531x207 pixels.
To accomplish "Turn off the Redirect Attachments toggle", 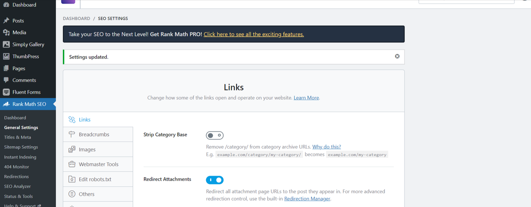I will coord(214,180).
